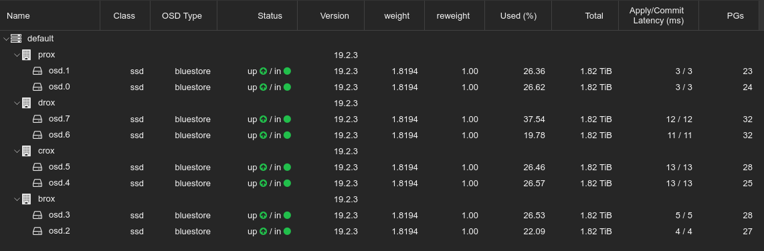This screenshot has height=251, width=764.
Task: Sort by Apply/Commit Latency column header
Action: tap(658, 15)
